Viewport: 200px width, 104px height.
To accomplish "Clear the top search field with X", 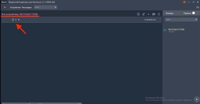I will [55, 7].
